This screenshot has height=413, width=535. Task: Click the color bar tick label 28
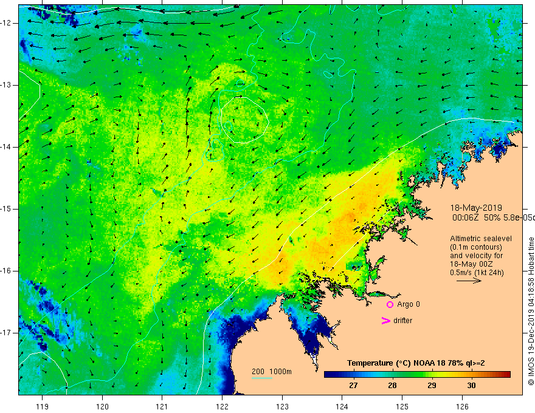392,386
